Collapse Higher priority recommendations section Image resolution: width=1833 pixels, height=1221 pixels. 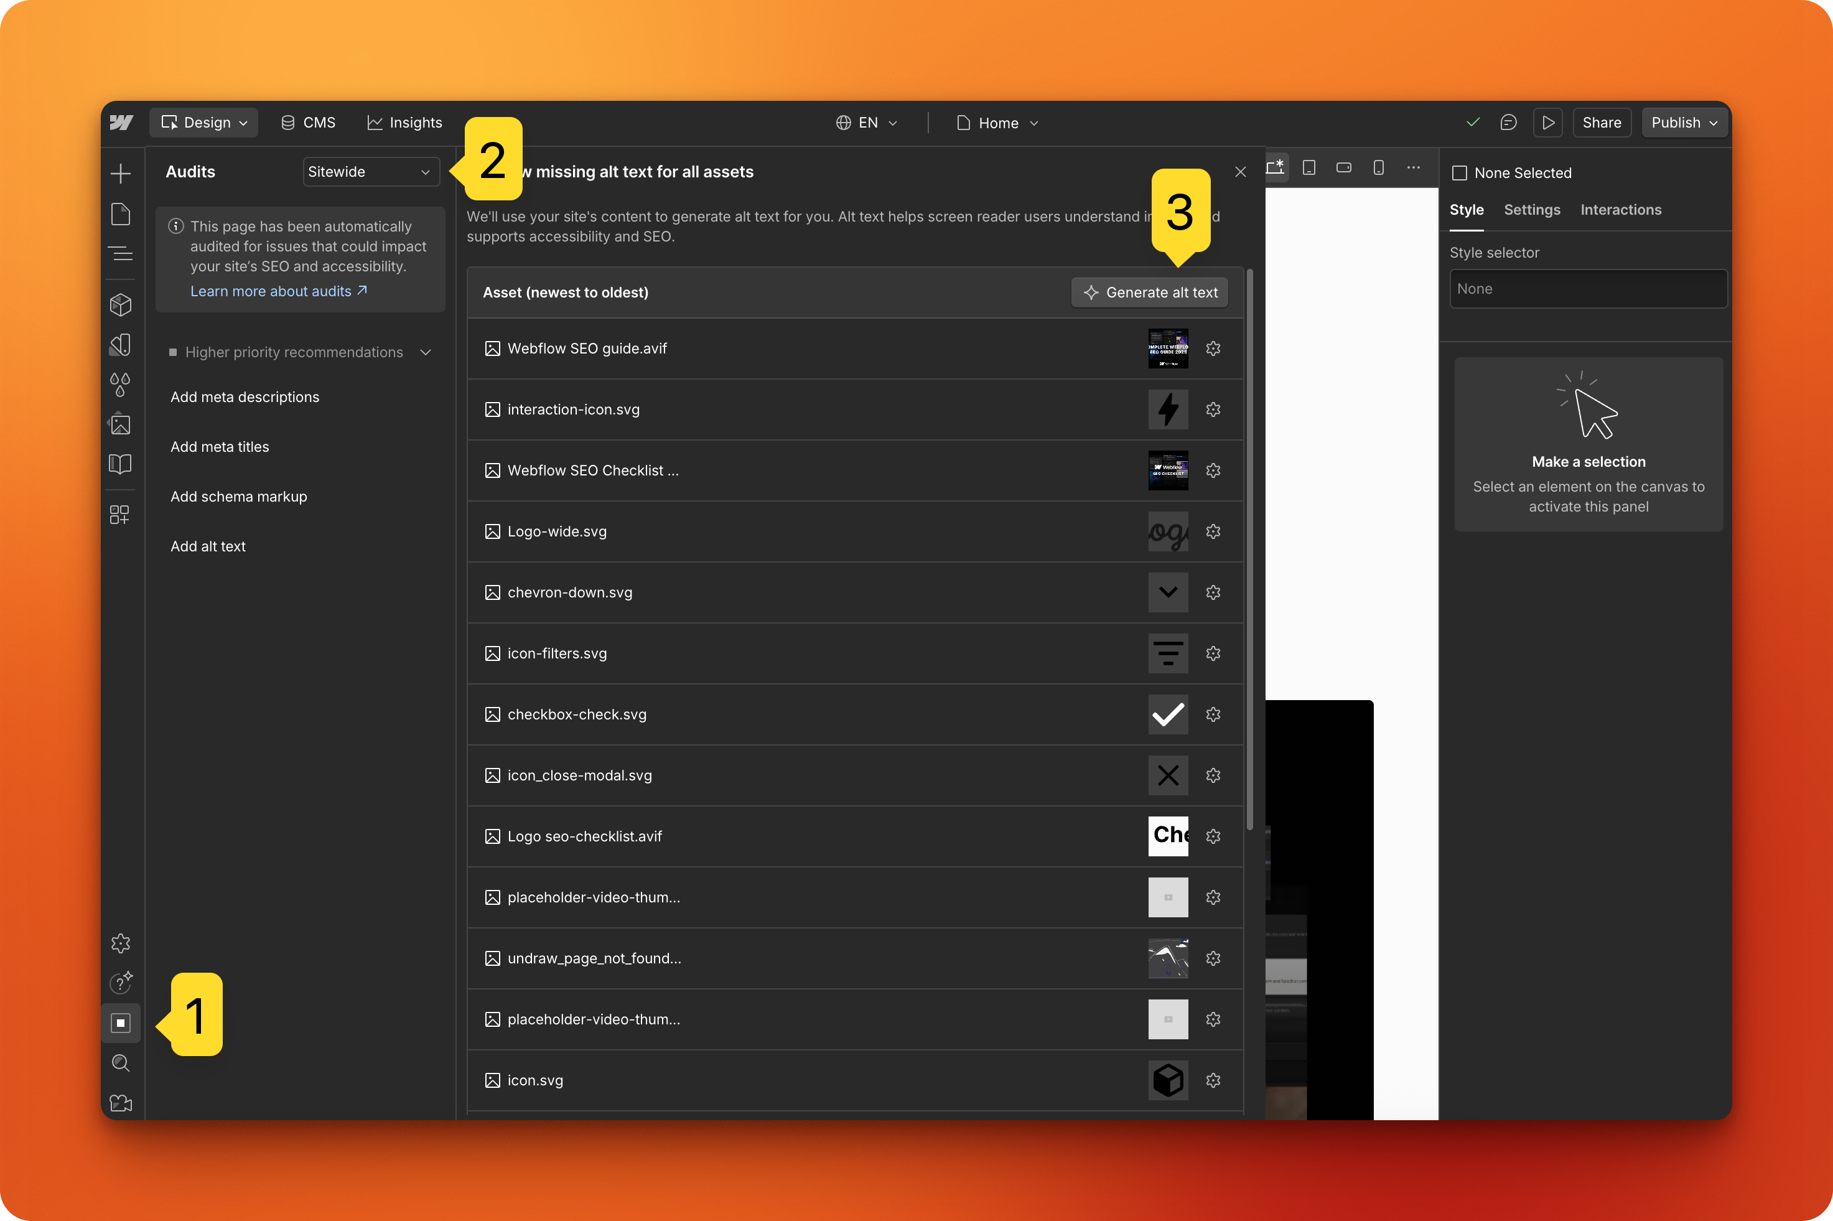425,353
